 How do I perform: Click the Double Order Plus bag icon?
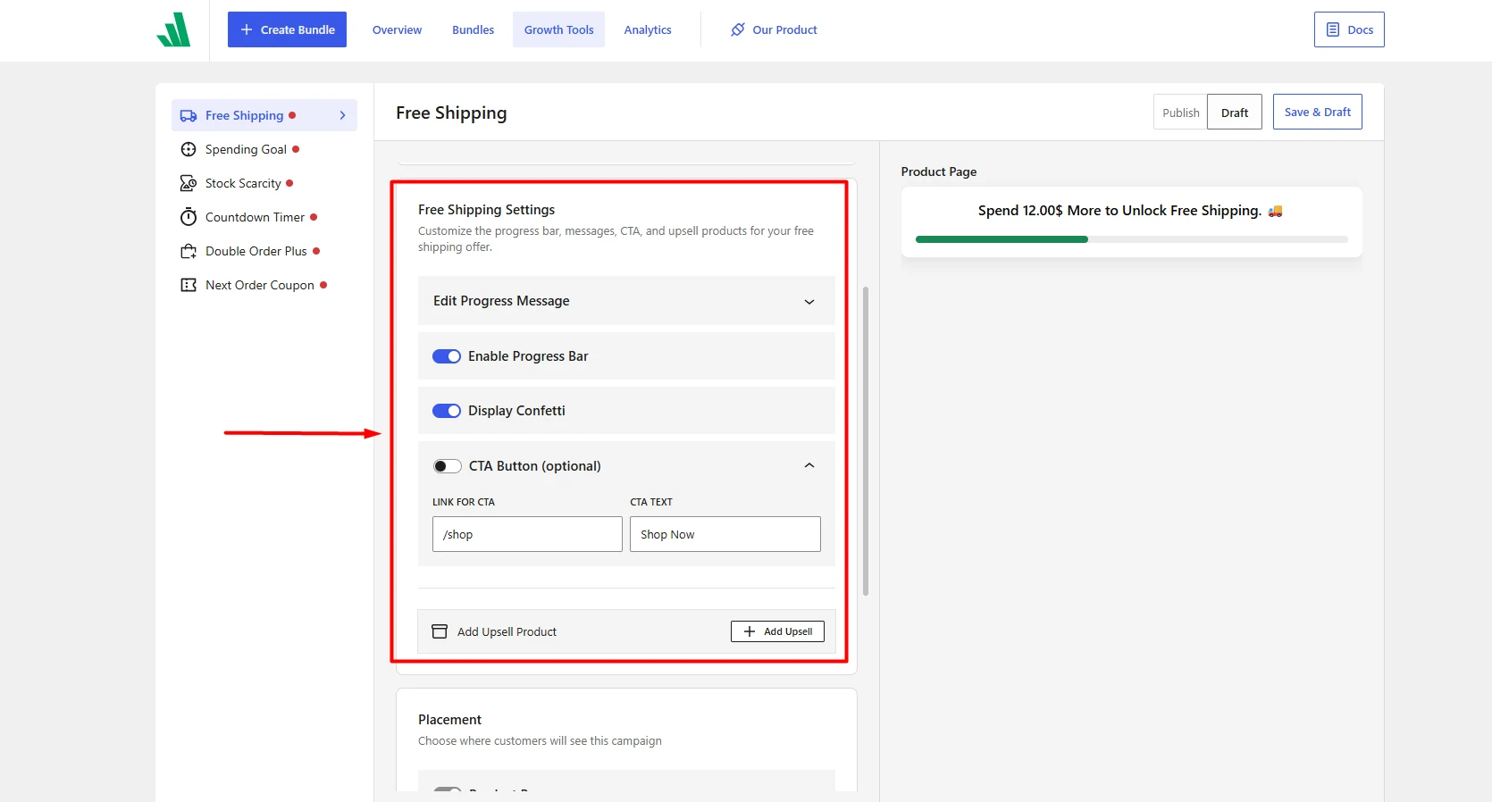tap(189, 251)
